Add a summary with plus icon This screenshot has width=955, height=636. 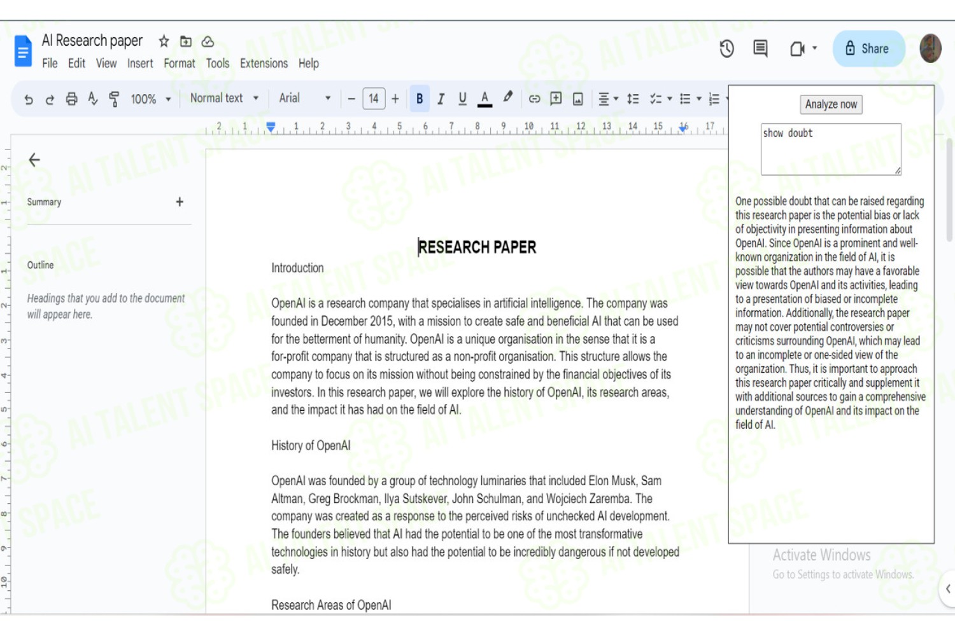pyautogui.click(x=180, y=202)
